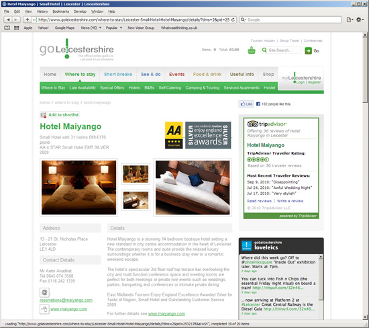Open the News (45) bookmarks dropdown
The width and height of the screenshot is (369, 328).
click(x=91, y=28)
